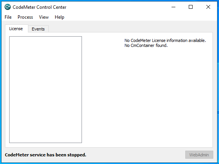Click blank tab strip right of Events tab
Image resolution: width=219 pixels, height=164 pixels.
[131, 29]
